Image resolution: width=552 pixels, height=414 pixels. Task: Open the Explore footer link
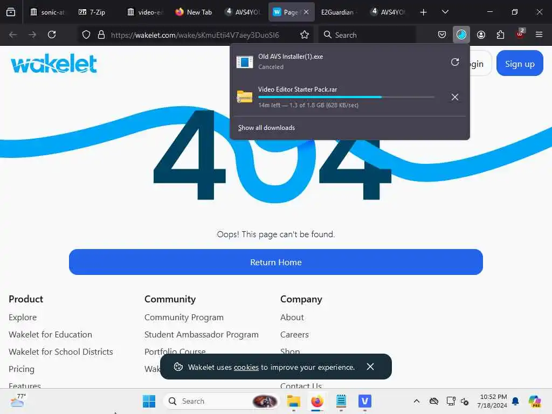tap(23, 317)
